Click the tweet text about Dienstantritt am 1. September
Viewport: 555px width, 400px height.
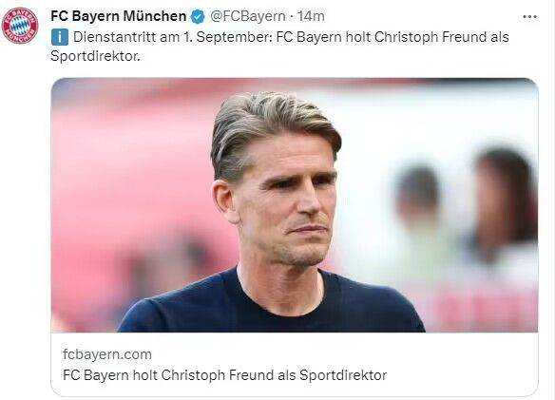(x=279, y=47)
